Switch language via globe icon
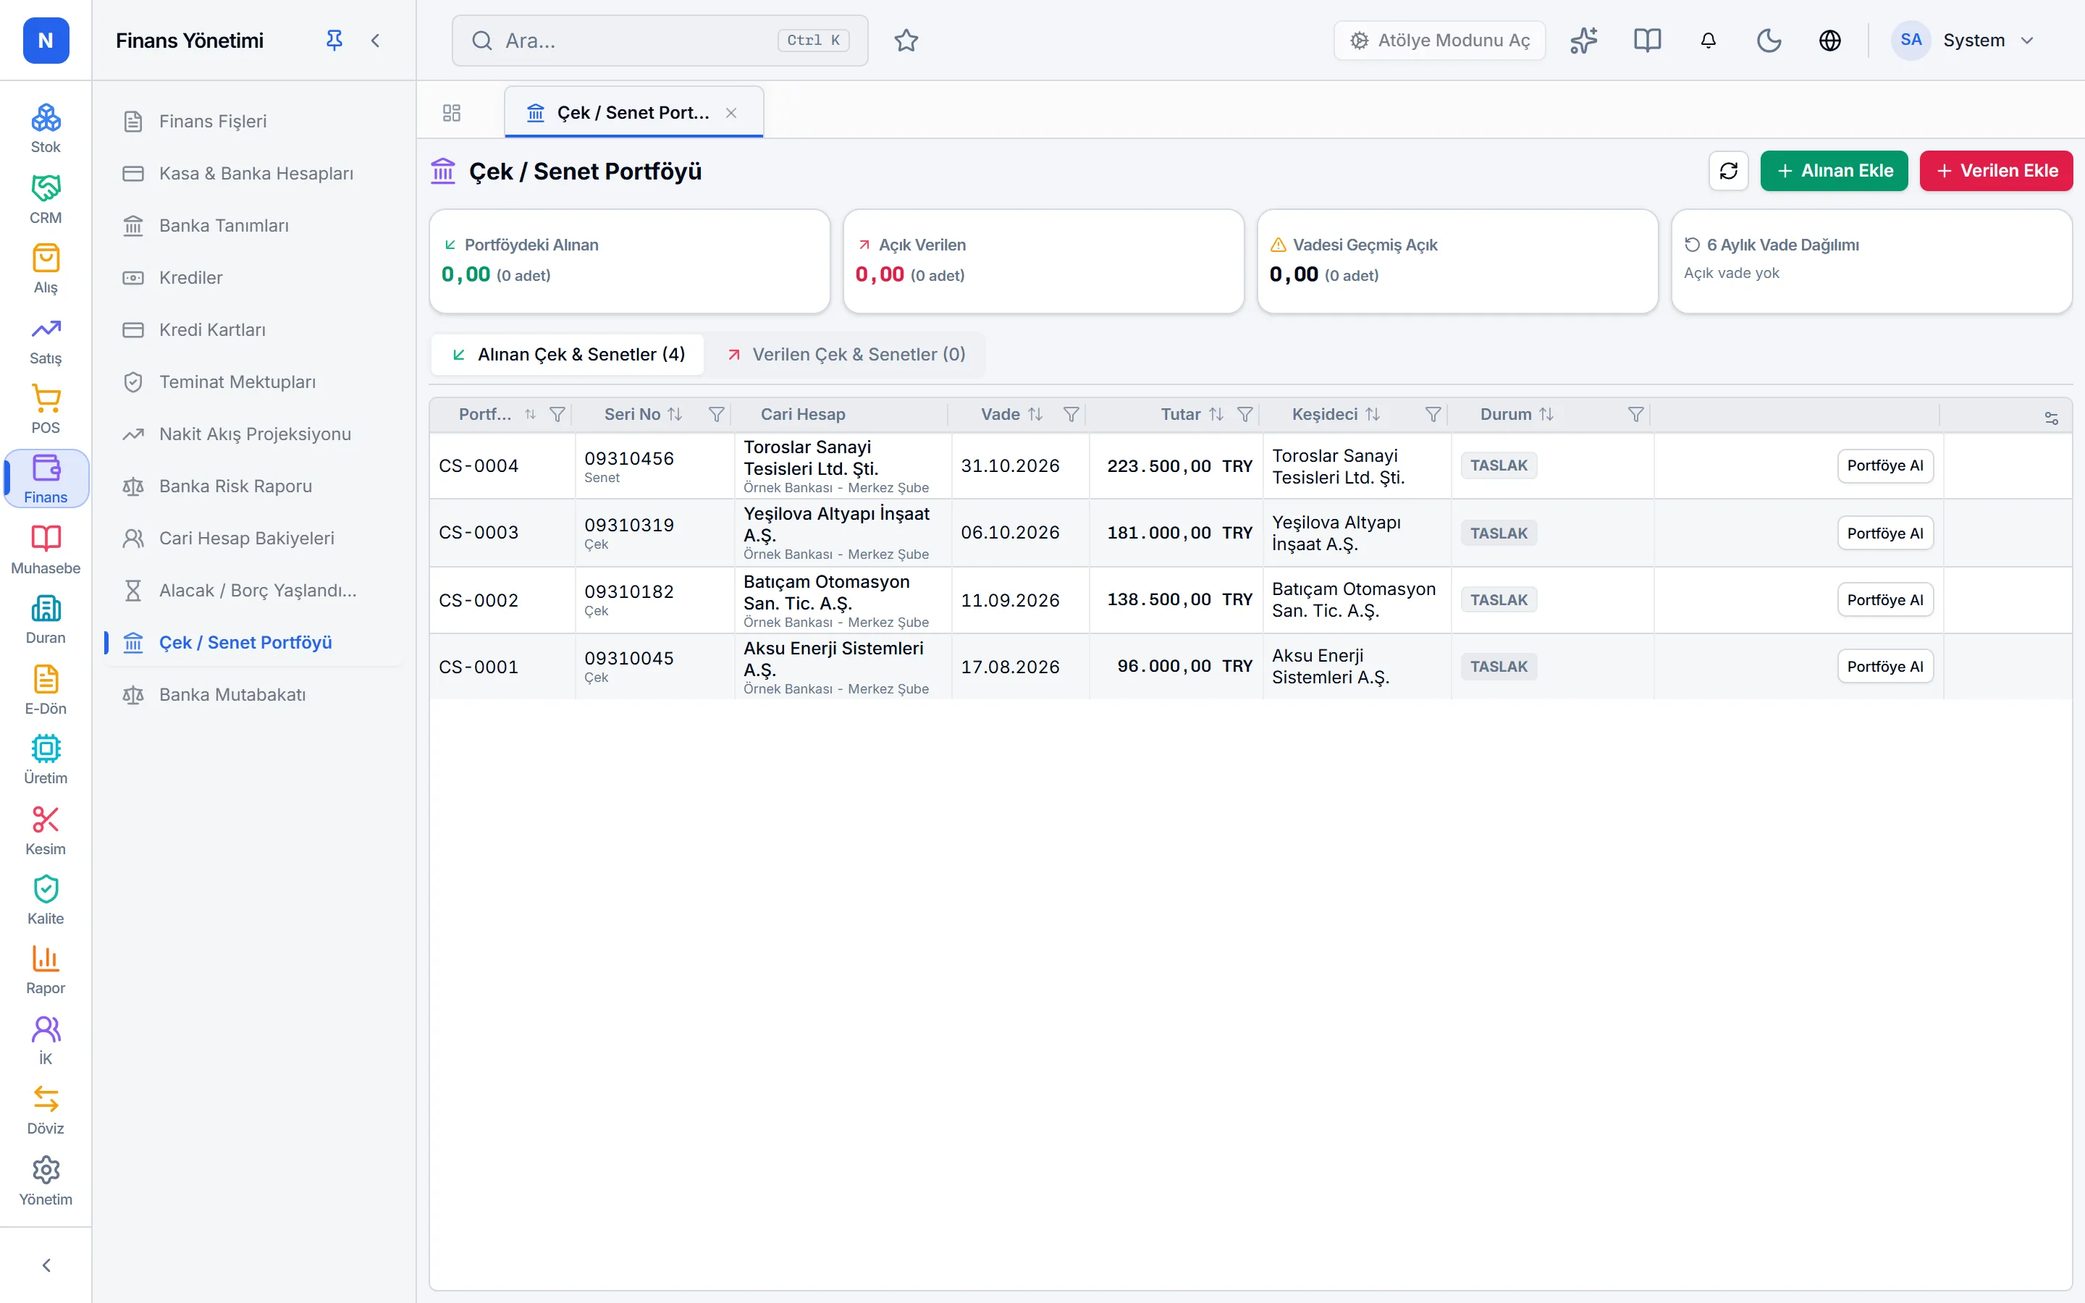The height and width of the screenshot is (1303, 2085). [x=1830, y=41]
